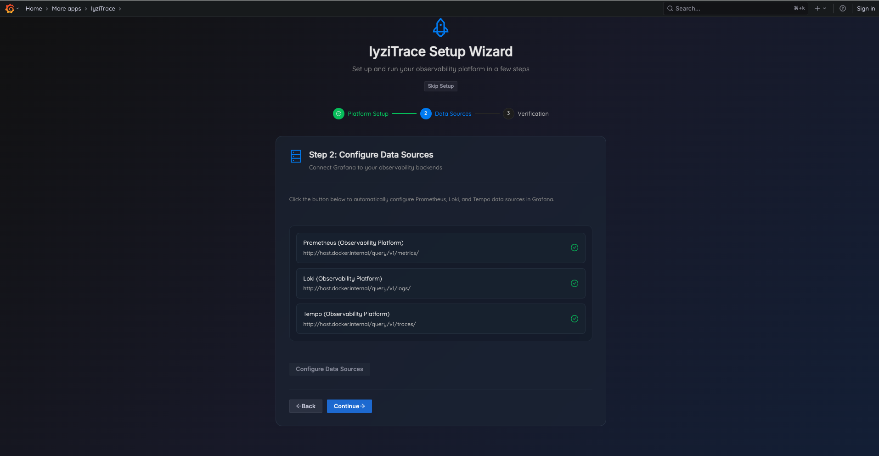Click the Skip Setup button
This screenshot has height=456, width=879.
[440, 86]
